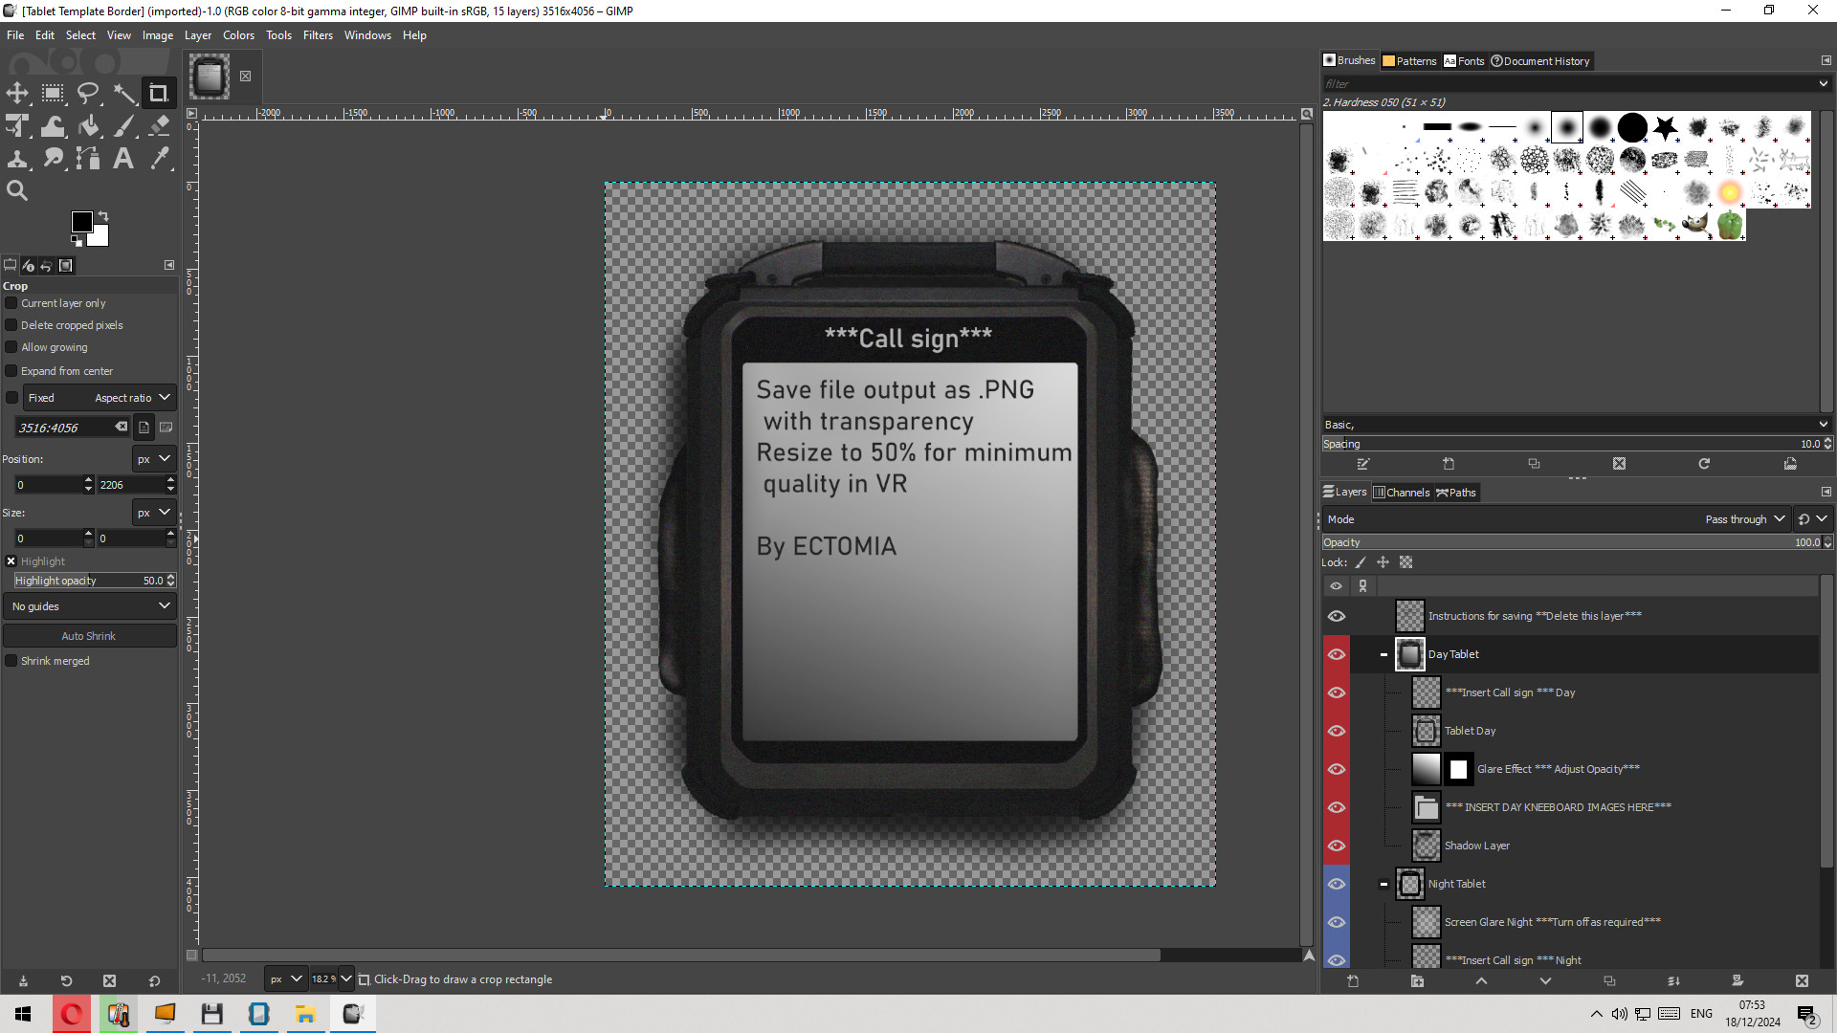Select the Color Picker tool

coord(159,159)
